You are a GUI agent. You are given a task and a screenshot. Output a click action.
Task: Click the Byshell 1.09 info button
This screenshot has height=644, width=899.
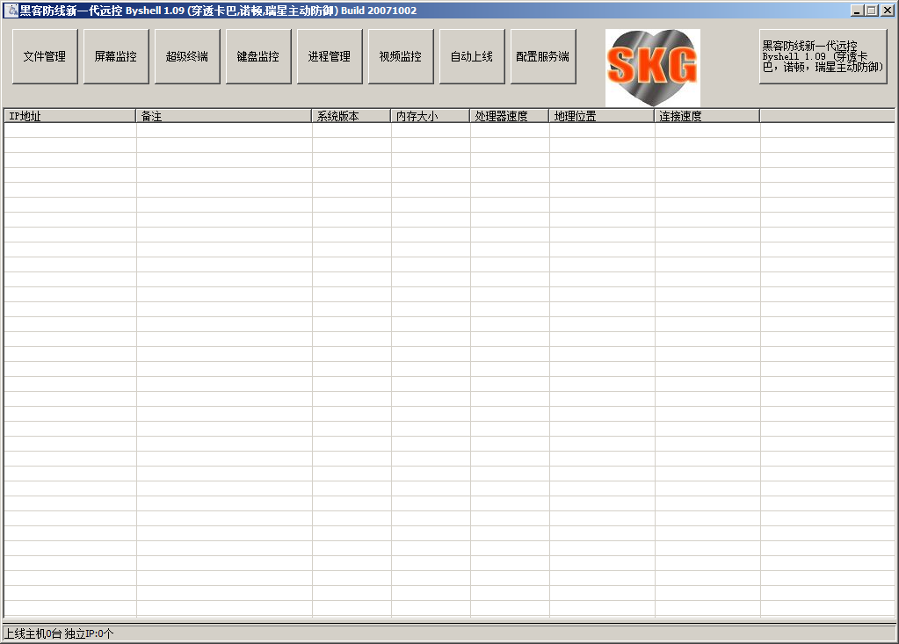tap(823, 56)
